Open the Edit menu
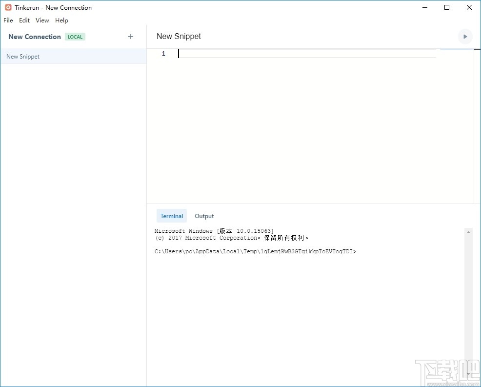Viewport: 481px width, 387px height. [24, 20]
